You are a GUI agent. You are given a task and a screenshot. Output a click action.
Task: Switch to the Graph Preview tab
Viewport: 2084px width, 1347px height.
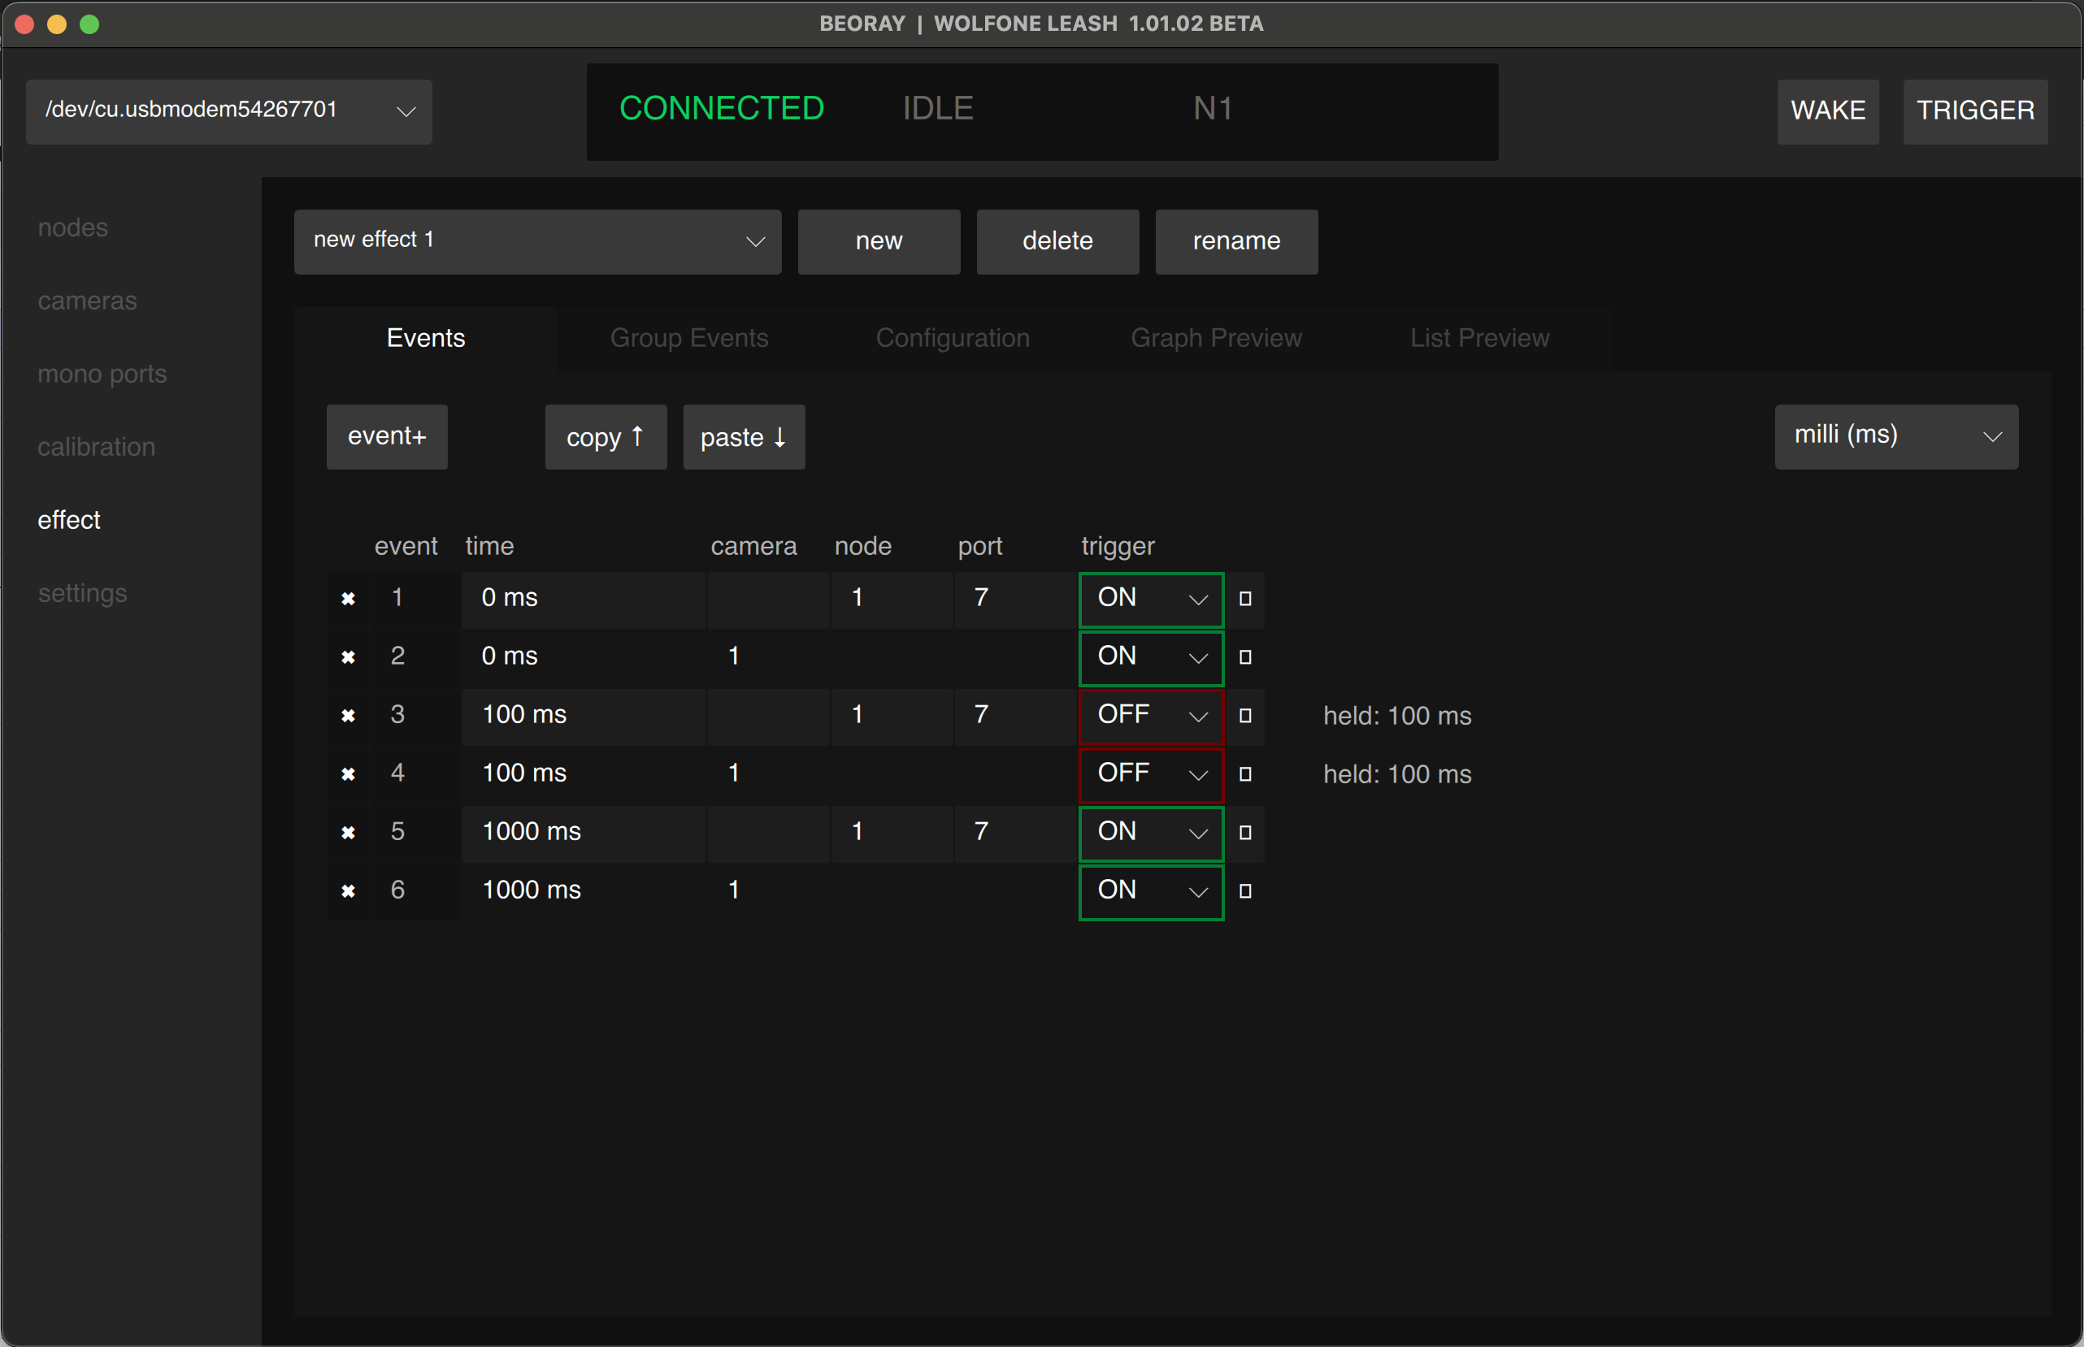click(x=1215, y=339)
